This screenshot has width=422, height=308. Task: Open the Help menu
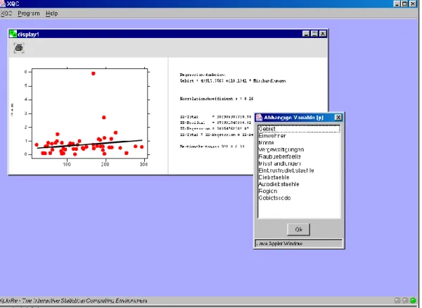[51, 13]
